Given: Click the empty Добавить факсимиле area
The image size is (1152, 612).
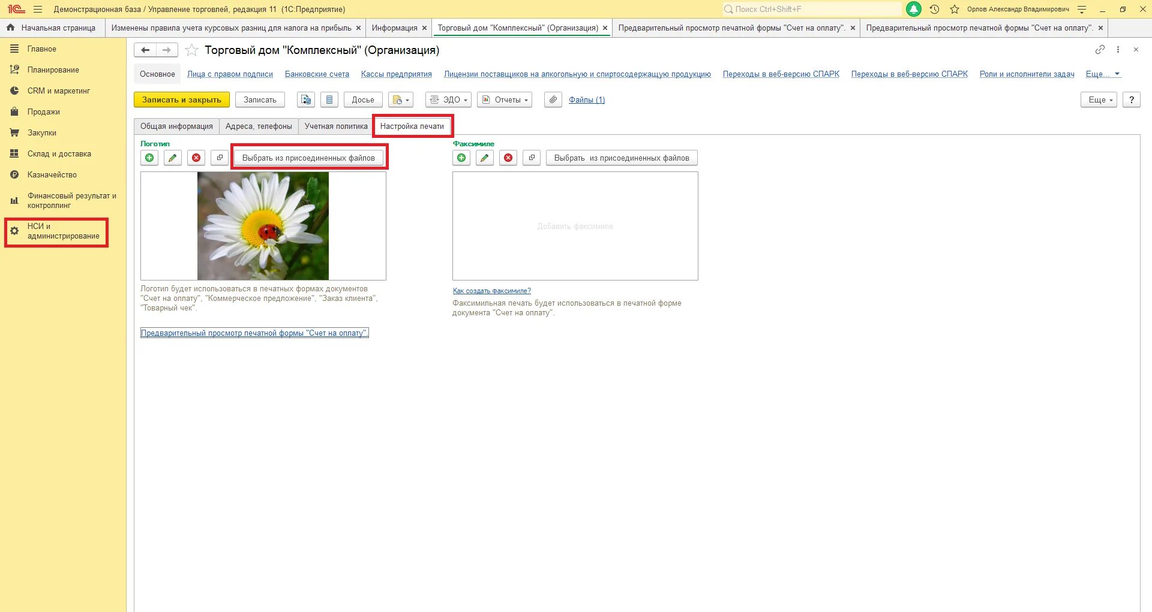Looking at the screenshot, I should pos(575,226).
